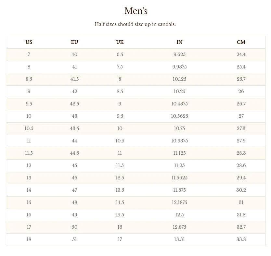Click the "Men's" heading

tap(136, 11)
